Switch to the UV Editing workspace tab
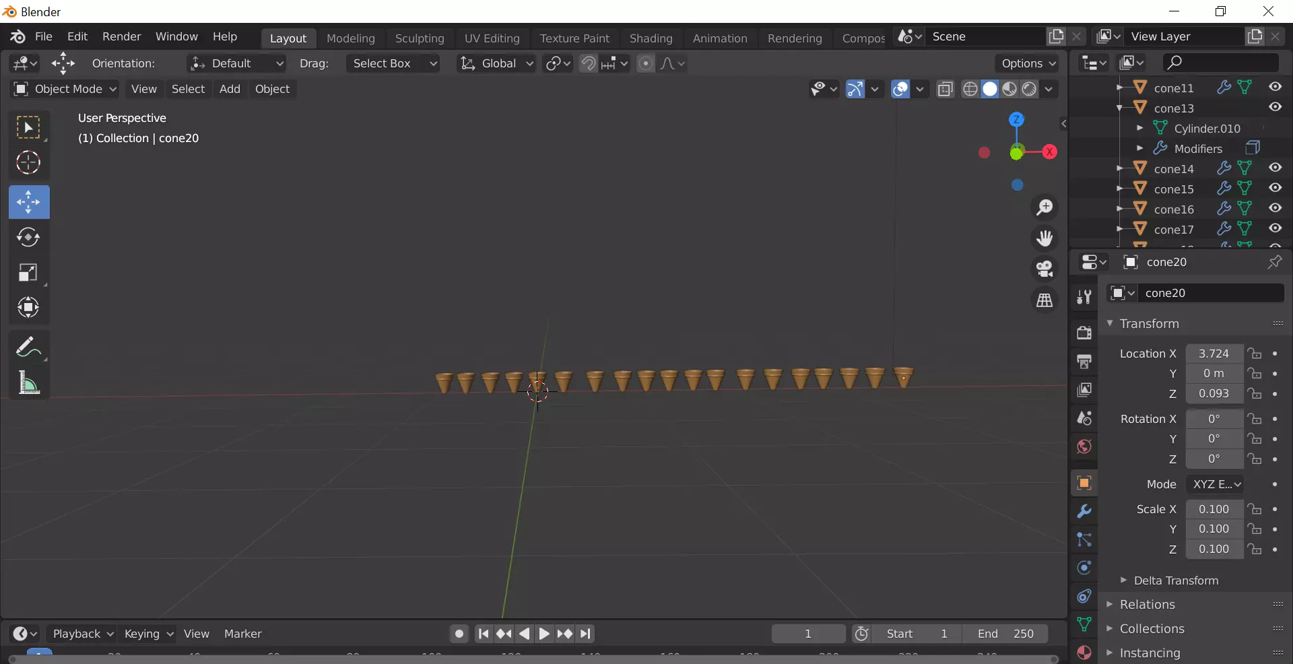Viewport: 1293px width, 664px height. [x=492, y=38]
